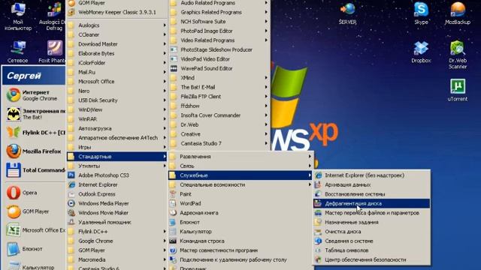The height and width of the screenshot is (270, 481).
Task: Select Центр обеспечения безопасности item
Action: 371,259
